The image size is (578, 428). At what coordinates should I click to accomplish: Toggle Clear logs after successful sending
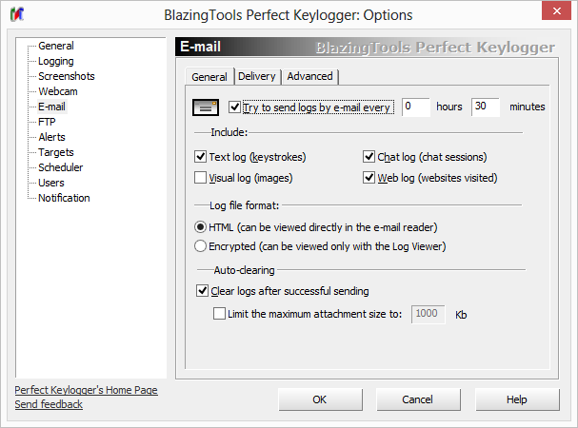(x=202, y=291)
